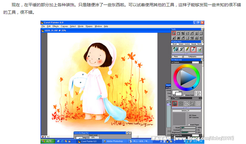Image resolution: width=246 pixels, height=144 pixels.
Task: Pick a shade in the color triangle
Action: 187,78
